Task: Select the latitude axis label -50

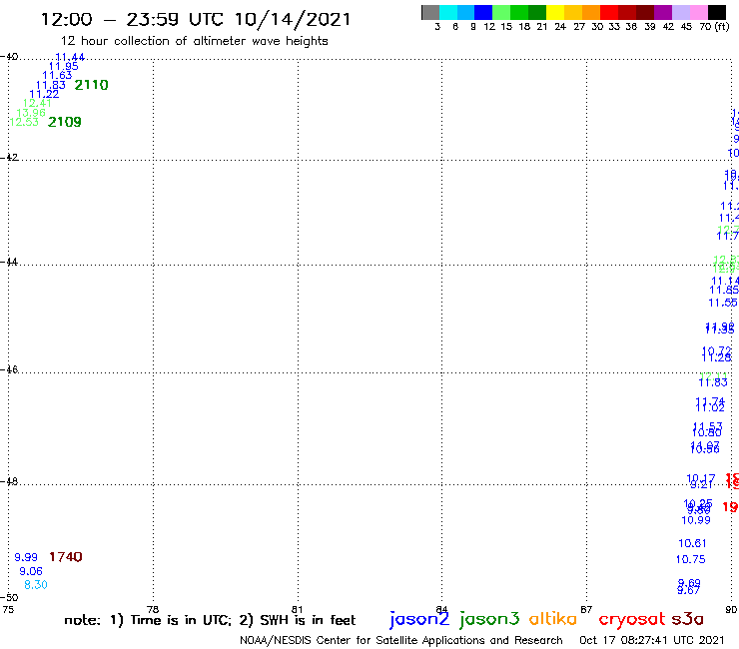Action: pyautogui.click(x=9, y=598)
